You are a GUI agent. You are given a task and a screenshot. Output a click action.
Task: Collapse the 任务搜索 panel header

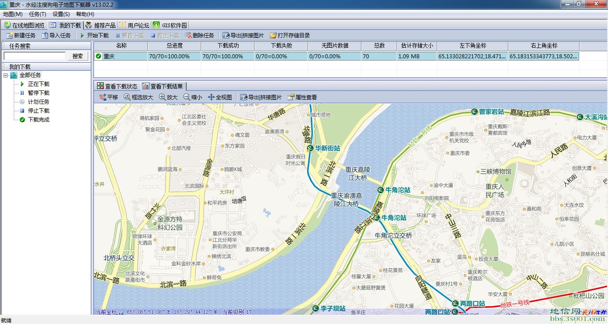46,45
